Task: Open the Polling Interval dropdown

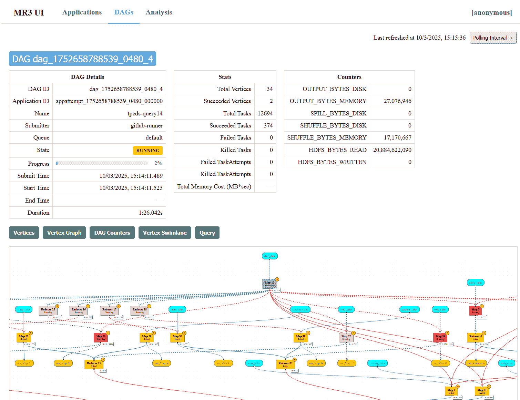Action: click(x=493, y=38)
